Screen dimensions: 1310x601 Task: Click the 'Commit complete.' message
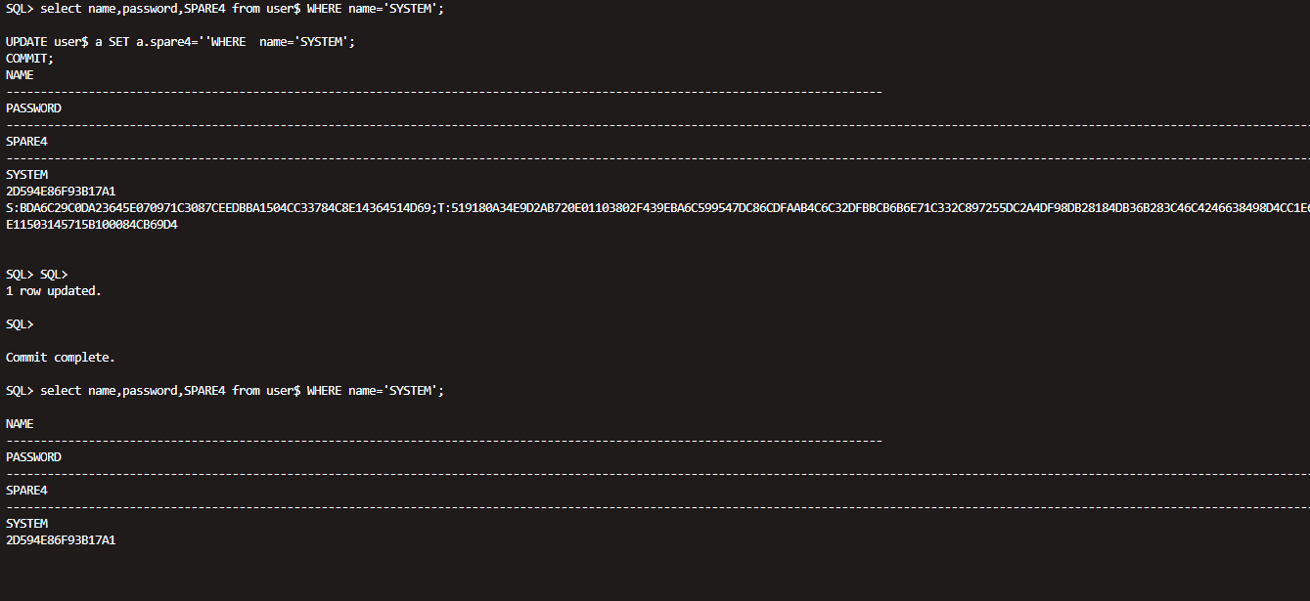(60, 358)
